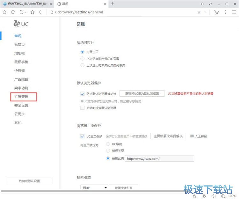Open 标签页 settings section
Screen dimensions: 239x199
coord(19,45)
